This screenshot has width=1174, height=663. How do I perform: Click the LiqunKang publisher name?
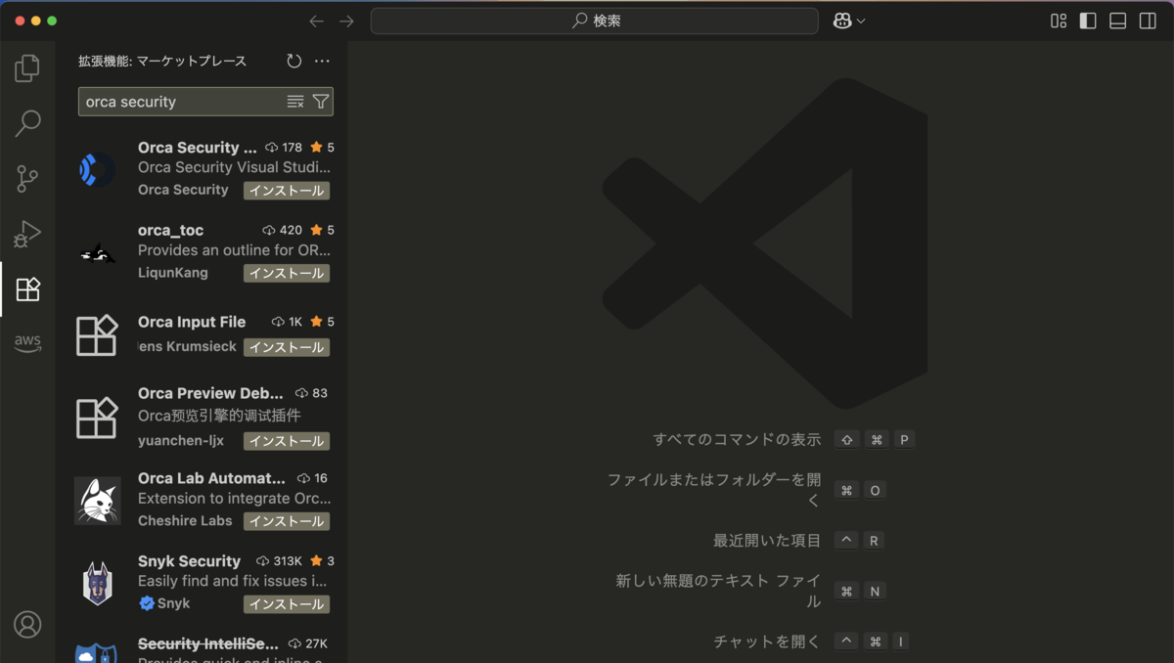coord(173,273)
